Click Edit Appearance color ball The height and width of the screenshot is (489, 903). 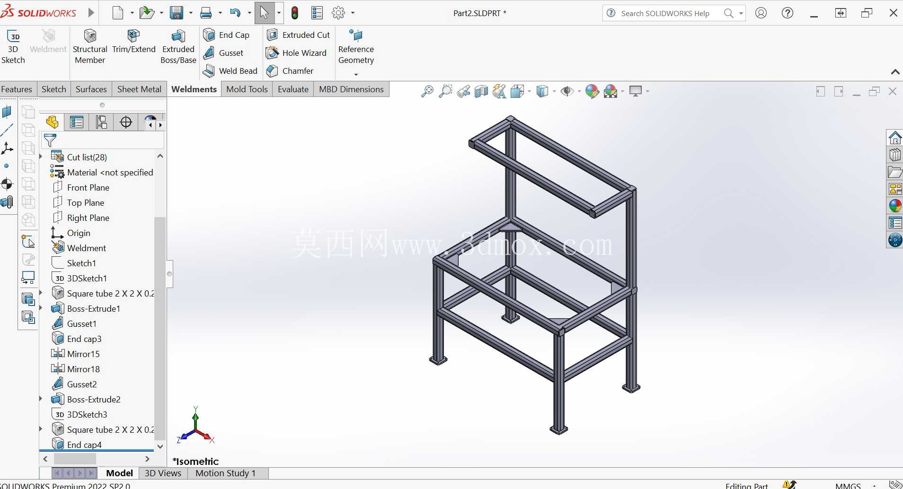click(x=592, y=91)
